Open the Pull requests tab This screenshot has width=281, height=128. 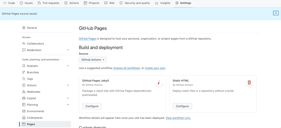click(x=49, y=3)
